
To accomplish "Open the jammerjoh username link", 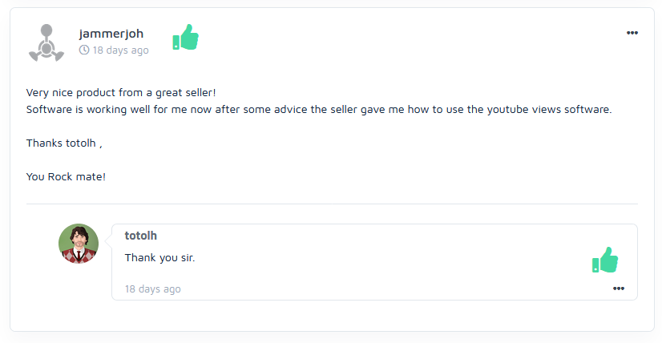I will click(x=111, y=34).
